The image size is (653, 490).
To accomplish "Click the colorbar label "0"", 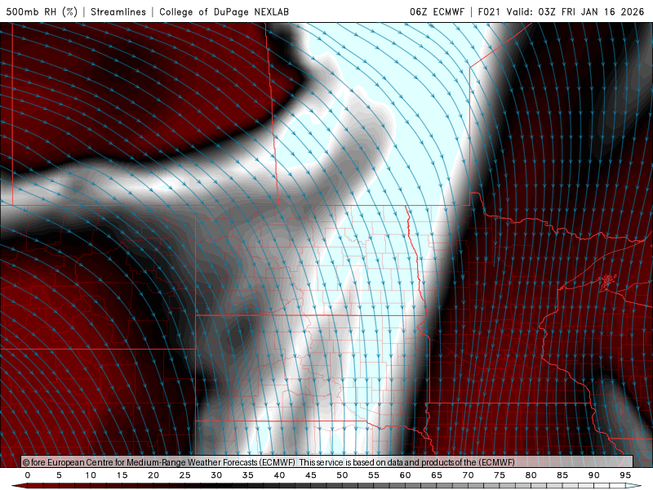I will (28, 475).
